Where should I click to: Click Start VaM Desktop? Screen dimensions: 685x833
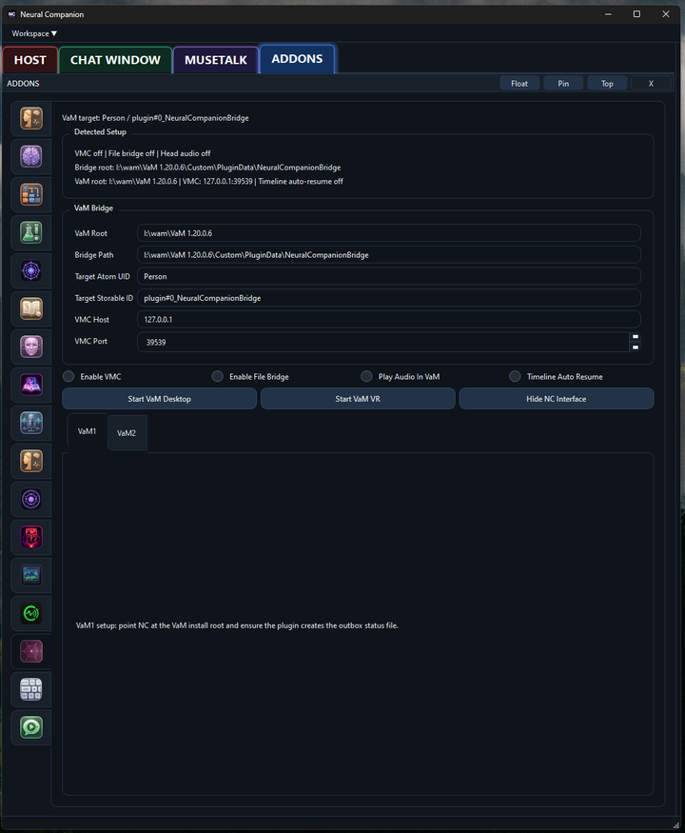pyautogui.click(x=159, y=399)
